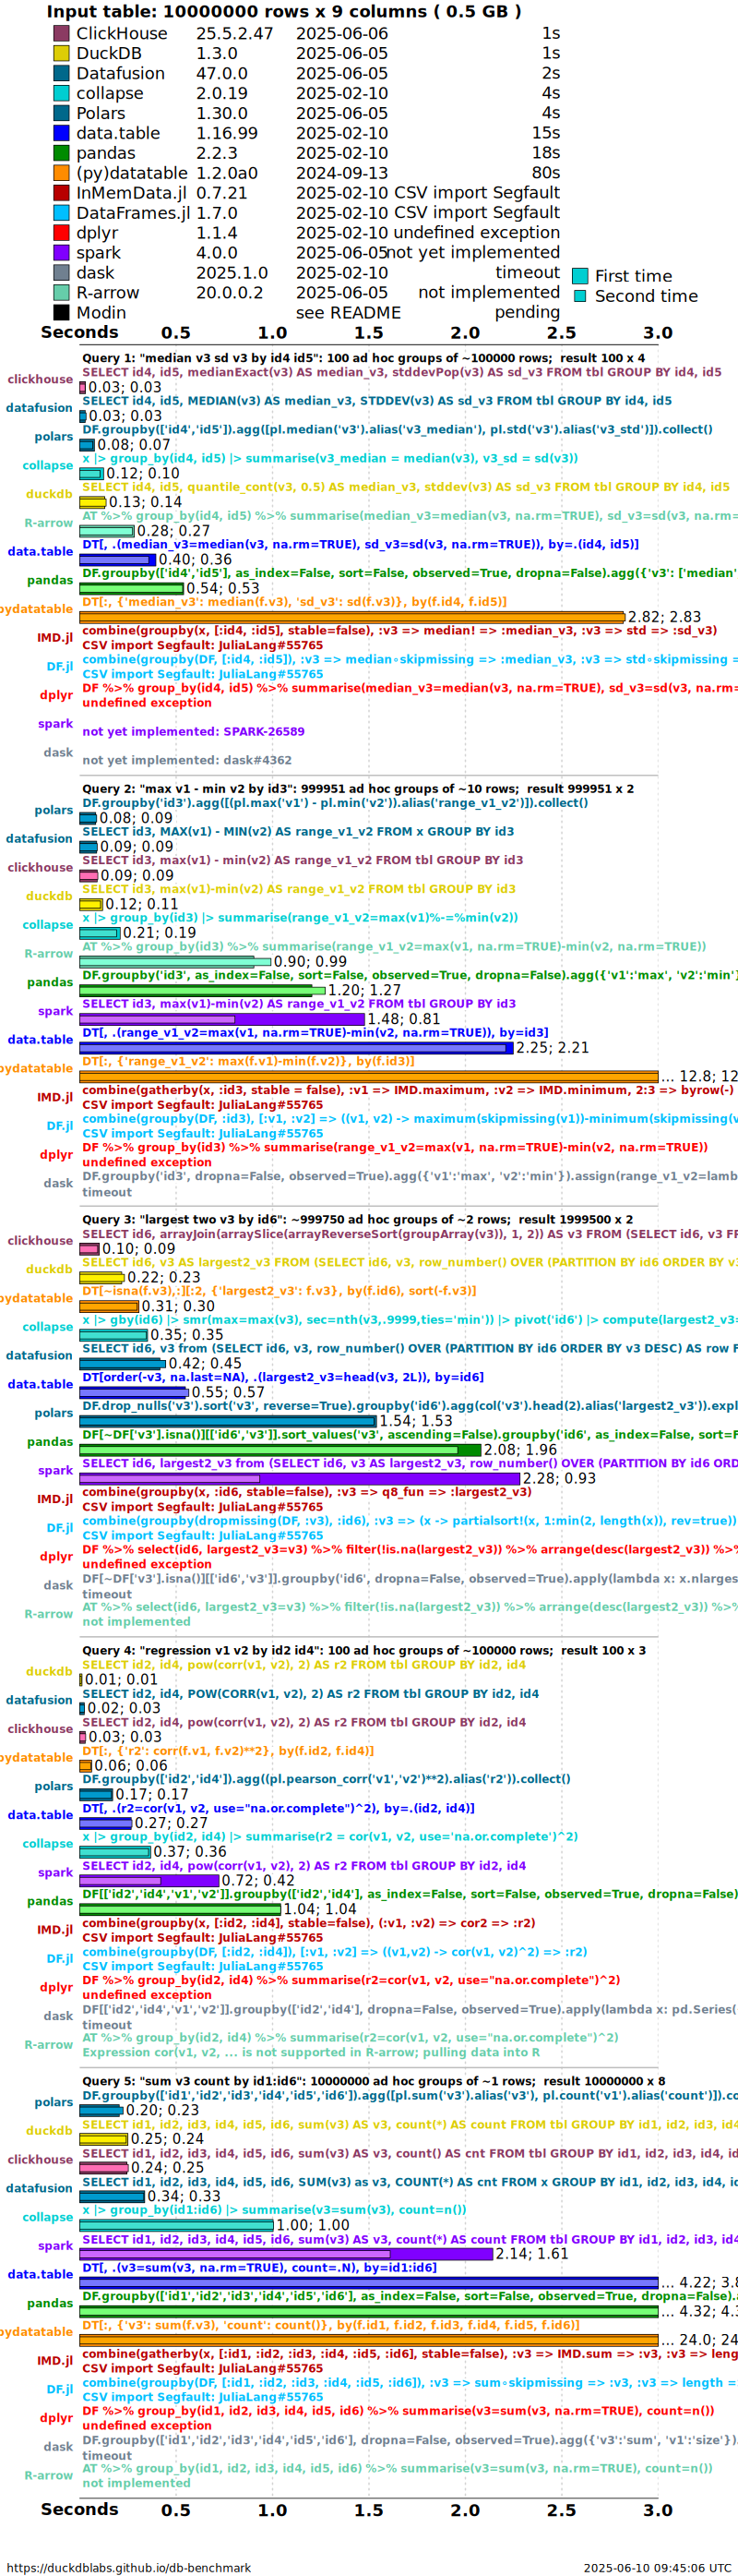The width and height of the screenshot is (738, 2576).
Task: Click the polars bar in Query 3
Action: click(228, 1421)
